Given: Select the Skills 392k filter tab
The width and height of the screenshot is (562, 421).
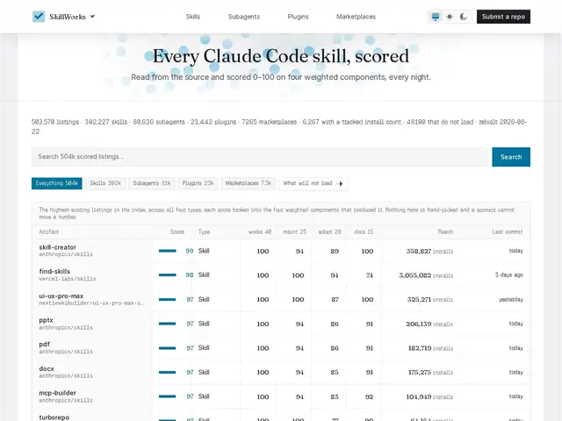Looking at the screenshot, I should point(105,183).
